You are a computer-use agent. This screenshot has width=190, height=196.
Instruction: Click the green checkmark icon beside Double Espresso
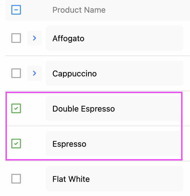click(x=16, y=108)
